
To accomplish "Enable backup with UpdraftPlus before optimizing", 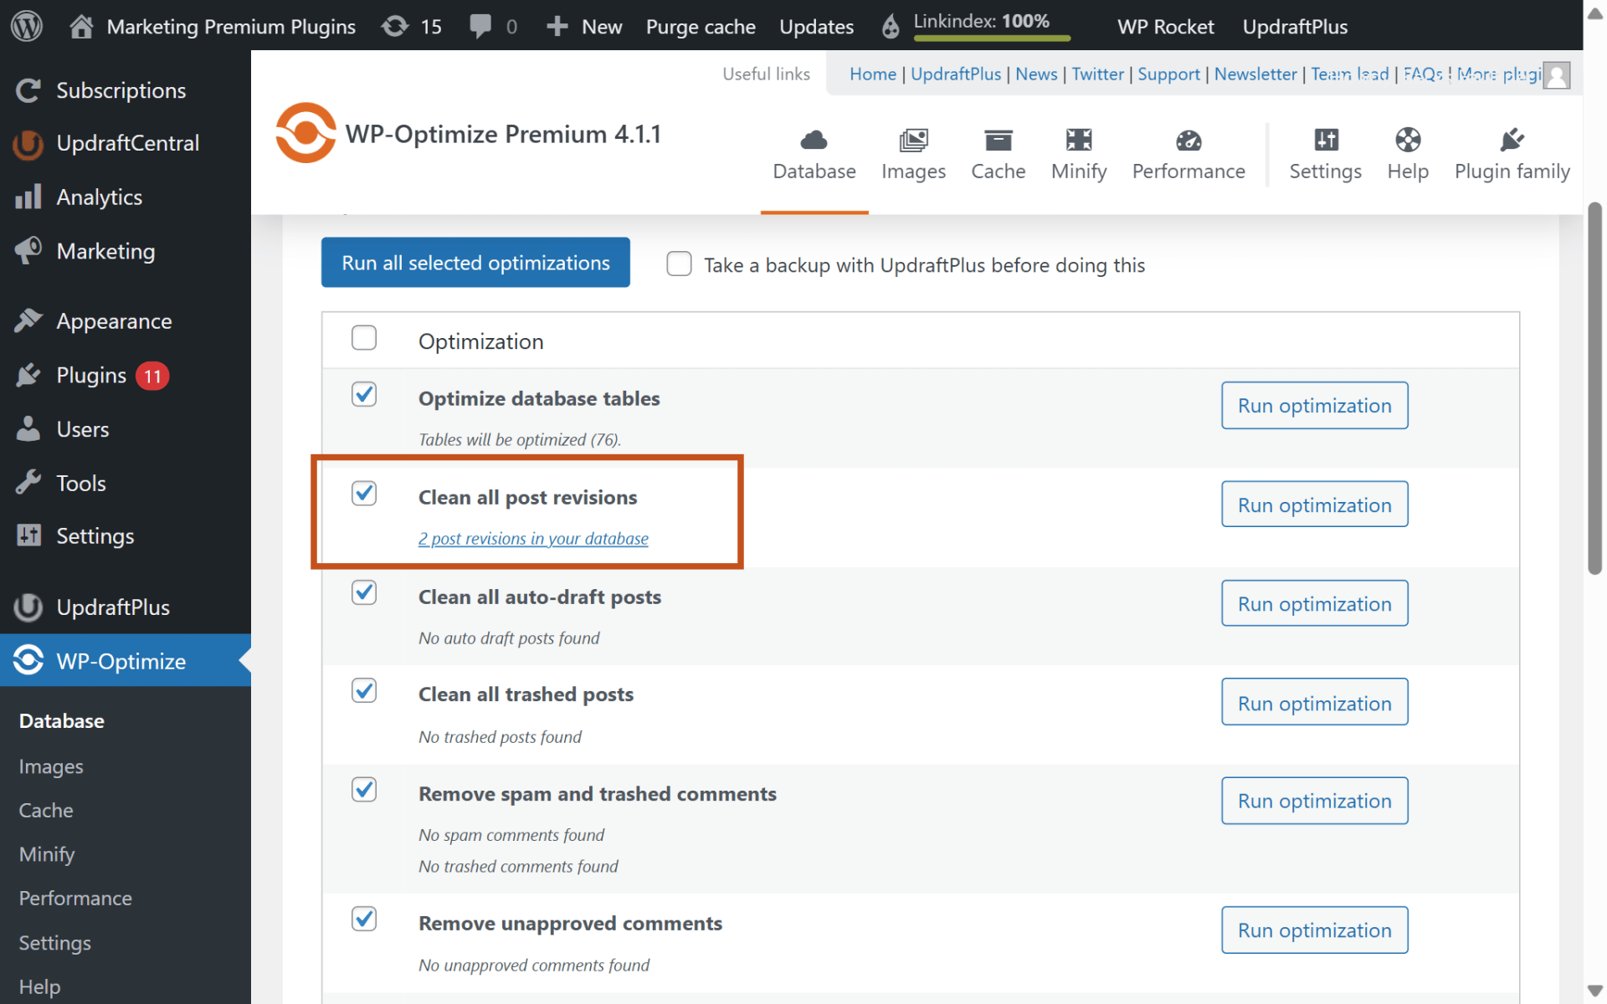I will [679, 264].
